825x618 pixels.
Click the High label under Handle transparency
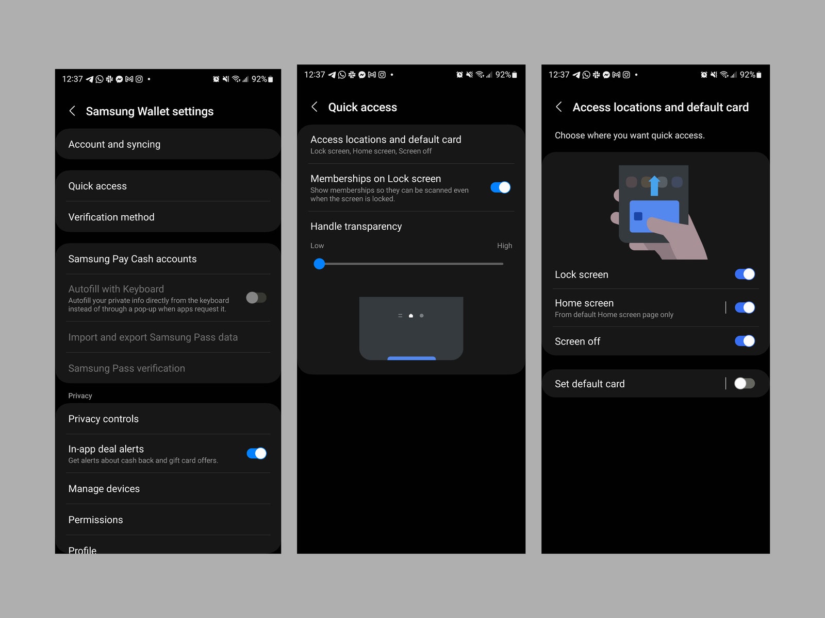(504, 246)
